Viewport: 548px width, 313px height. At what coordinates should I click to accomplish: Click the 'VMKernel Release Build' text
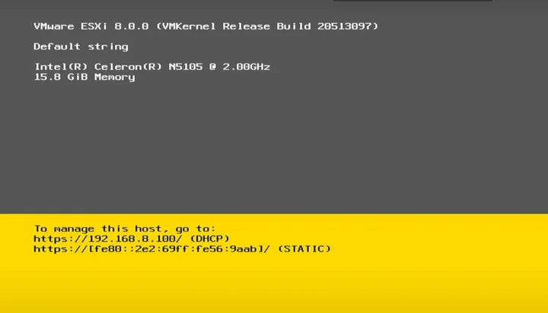pyautogui.click(x=235, y=27)
